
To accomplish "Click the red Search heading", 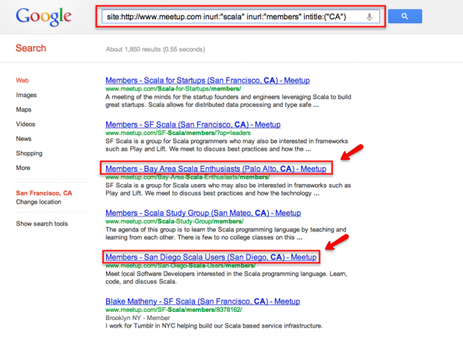I will (31, 48).
